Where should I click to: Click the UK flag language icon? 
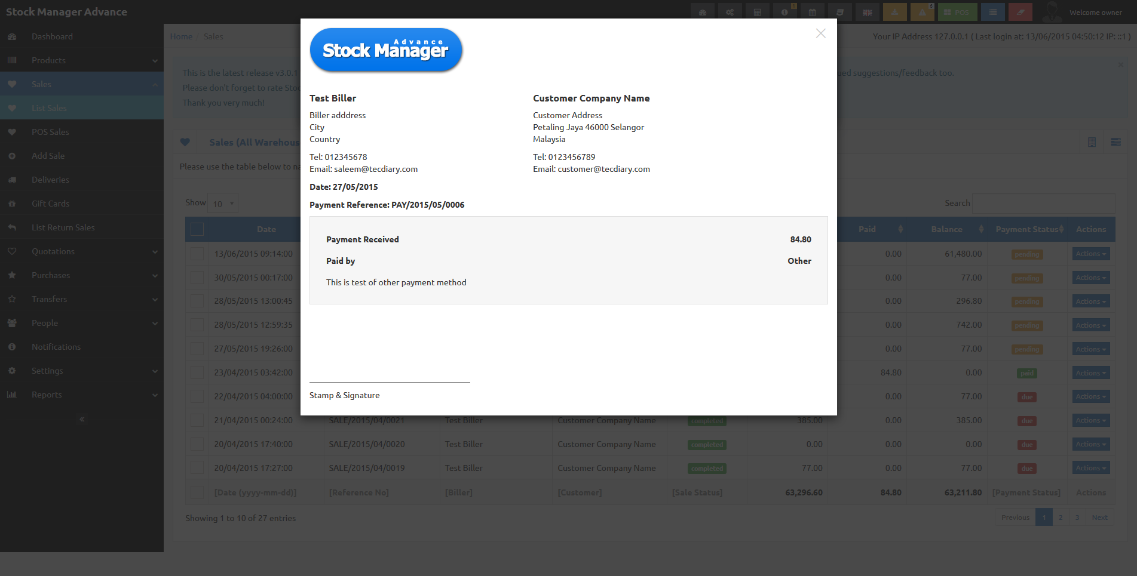click(867, 12)
